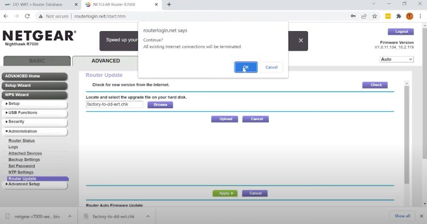Open factory-to-dd-wrt.chk download options chevron
The image size is (427, 224).
[x=148, y=217]
